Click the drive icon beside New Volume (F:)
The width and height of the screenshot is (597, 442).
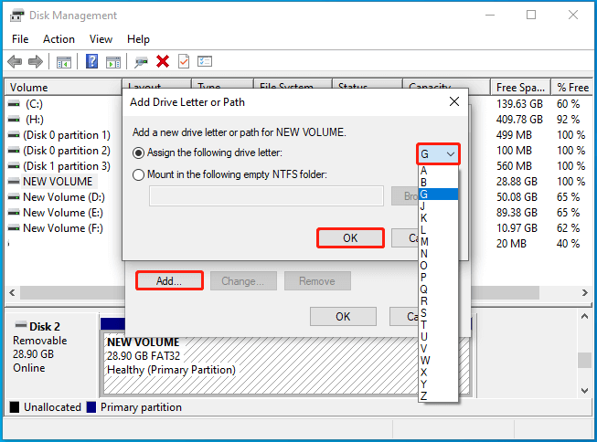[14, 228]
